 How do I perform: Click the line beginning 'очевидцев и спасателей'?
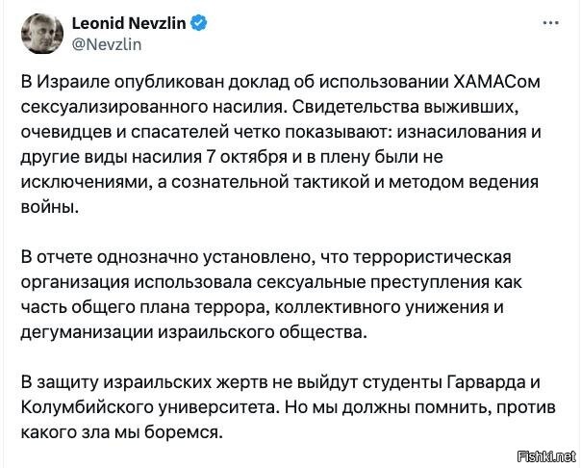point(281,132)
